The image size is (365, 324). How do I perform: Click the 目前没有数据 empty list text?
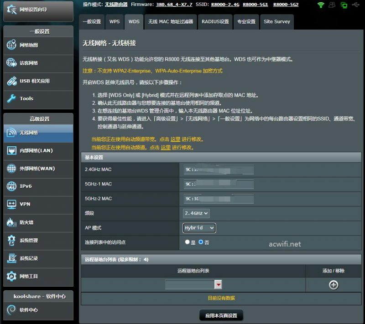[x=221, y=298]
